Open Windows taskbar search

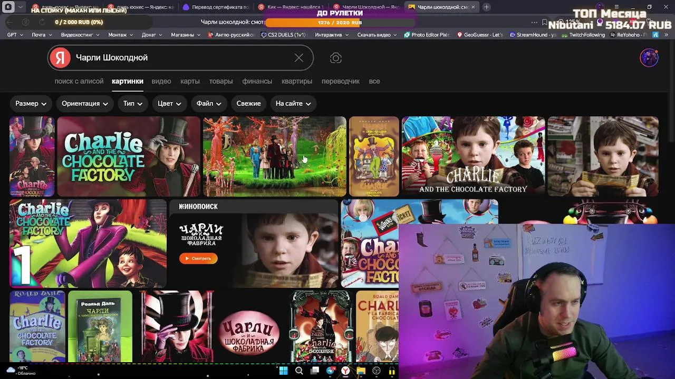click(299, 371)
